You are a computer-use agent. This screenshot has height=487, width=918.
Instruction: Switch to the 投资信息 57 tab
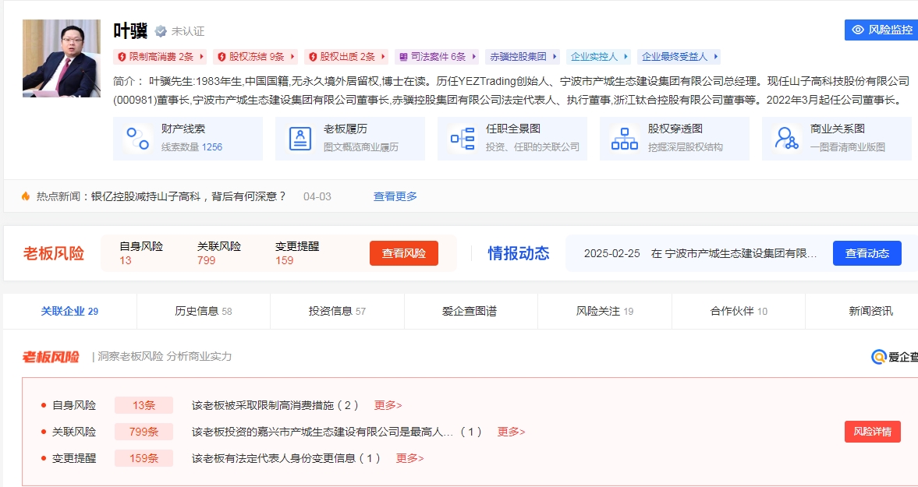click(x=337, y=311)
